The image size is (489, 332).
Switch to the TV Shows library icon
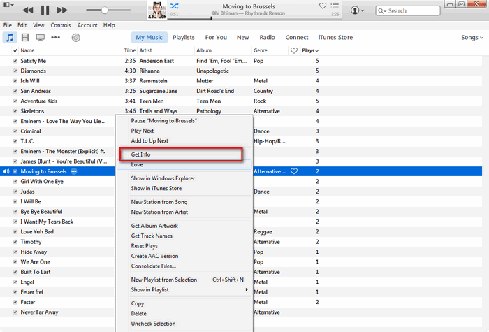41,38
